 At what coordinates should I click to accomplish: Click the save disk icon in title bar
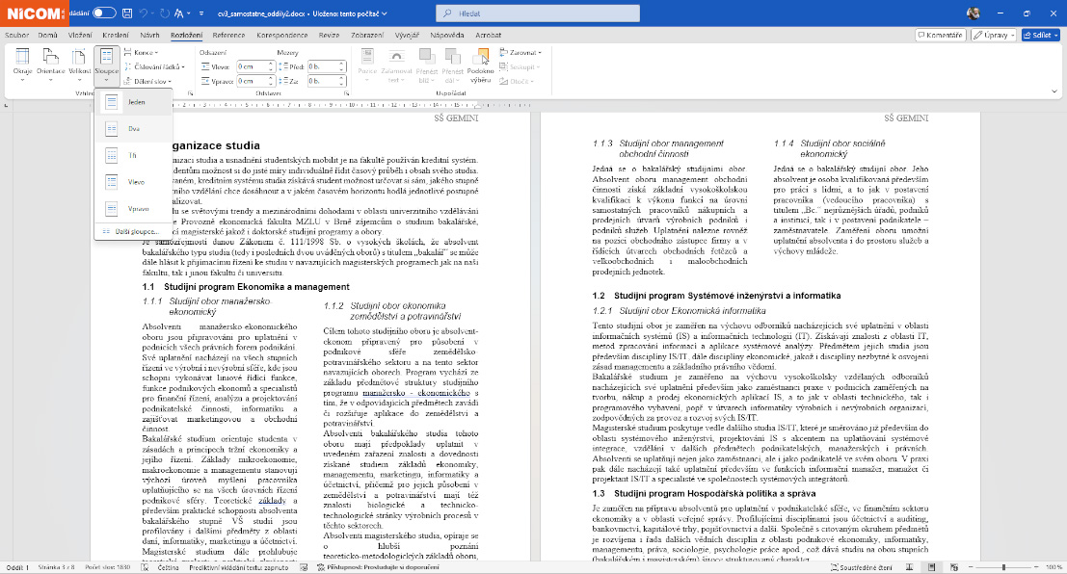[x=121, y=13]
